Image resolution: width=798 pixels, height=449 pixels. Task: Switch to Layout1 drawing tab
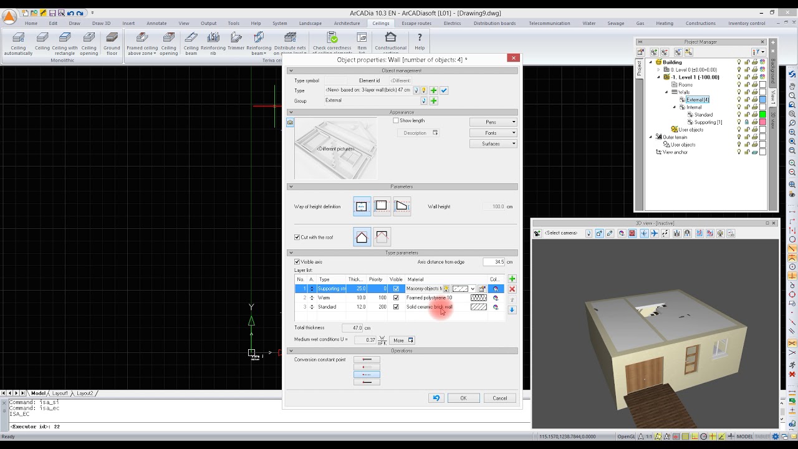click(60, 393)
